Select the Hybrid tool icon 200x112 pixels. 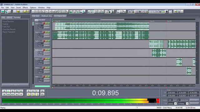[118, 12]
